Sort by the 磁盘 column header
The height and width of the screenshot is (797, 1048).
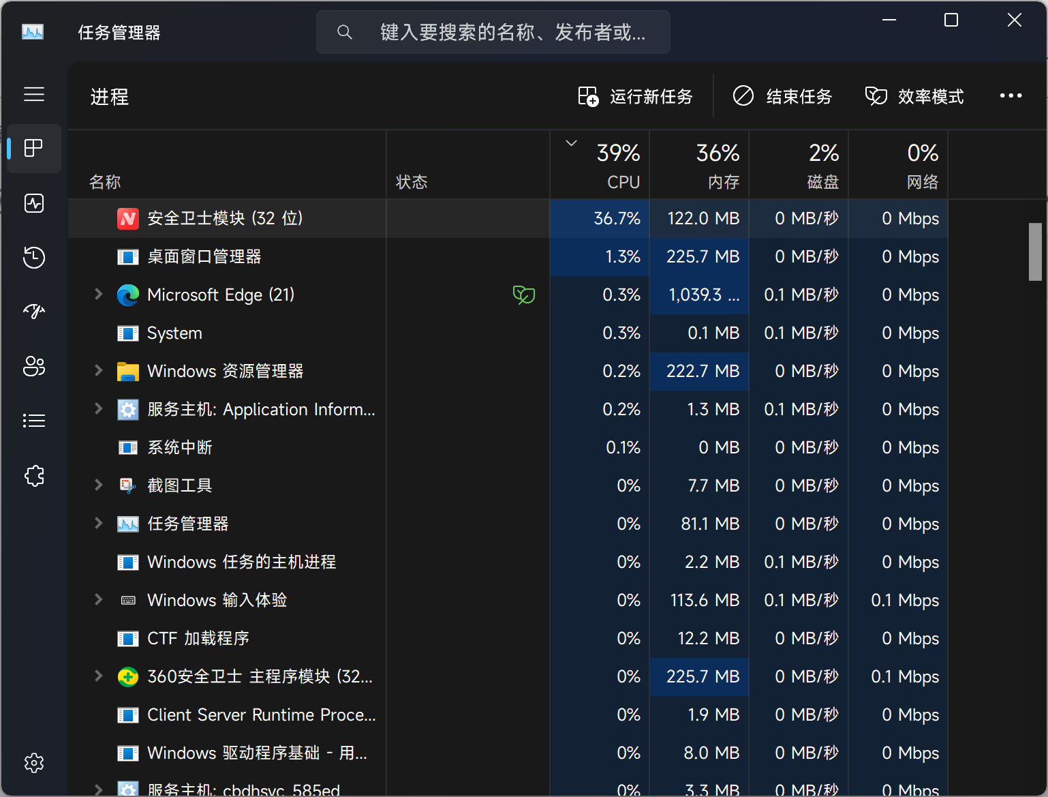tap(799, 165)
